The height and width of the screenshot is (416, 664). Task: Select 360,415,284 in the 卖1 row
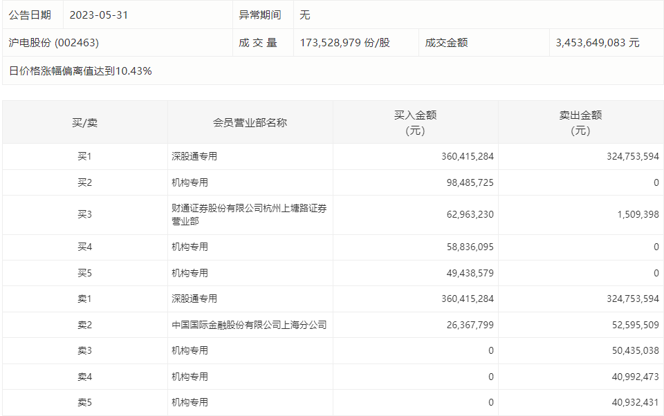pos(468,299)
